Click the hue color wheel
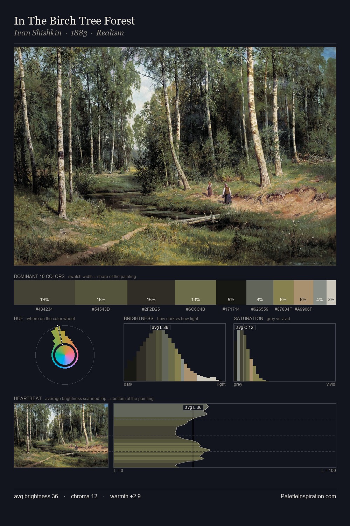The image size is (350, 526). tap(65, 355)
